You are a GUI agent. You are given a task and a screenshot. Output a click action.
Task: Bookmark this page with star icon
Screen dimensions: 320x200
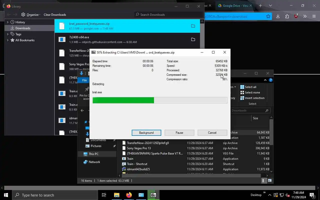268,16
